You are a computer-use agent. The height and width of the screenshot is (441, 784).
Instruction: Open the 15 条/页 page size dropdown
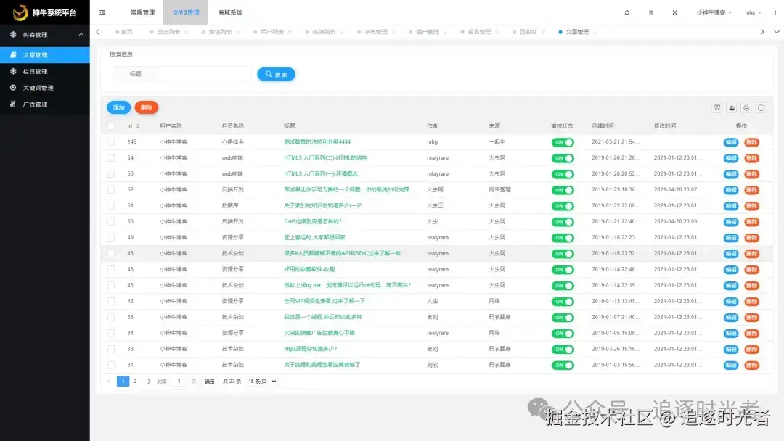262,382
